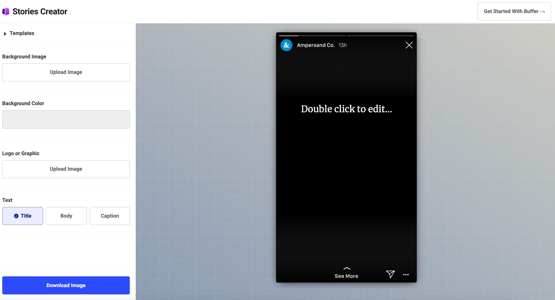Upload a Background Image
Screen dimensions: 555x300
point(66,72)
